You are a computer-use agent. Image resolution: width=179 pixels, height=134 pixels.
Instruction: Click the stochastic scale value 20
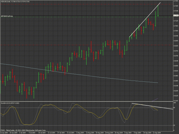pos(174,125)
